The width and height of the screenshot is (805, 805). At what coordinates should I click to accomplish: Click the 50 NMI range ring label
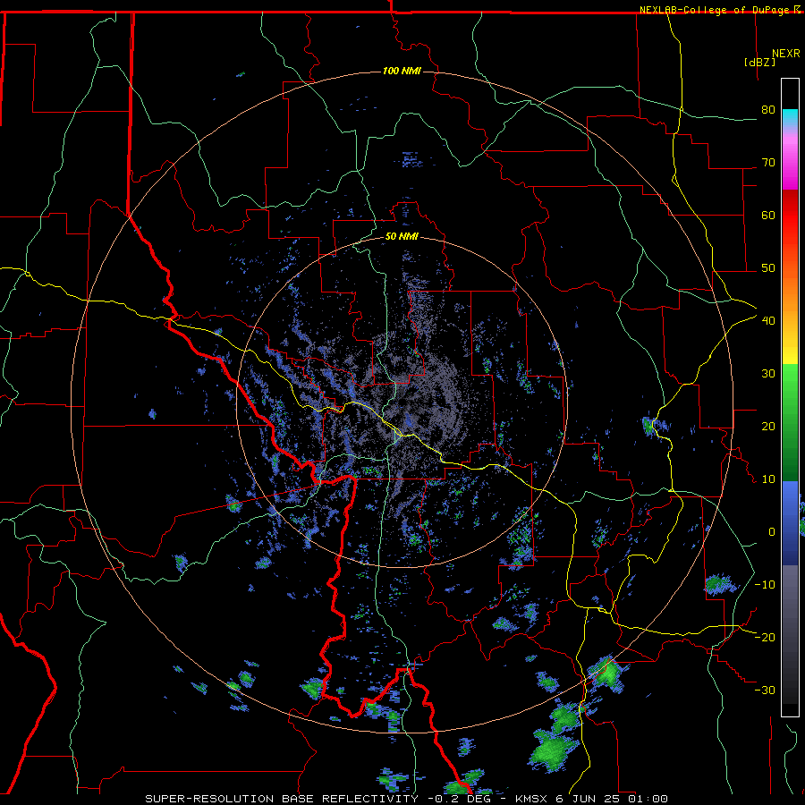pyautogui.click(x=402, y=237)
